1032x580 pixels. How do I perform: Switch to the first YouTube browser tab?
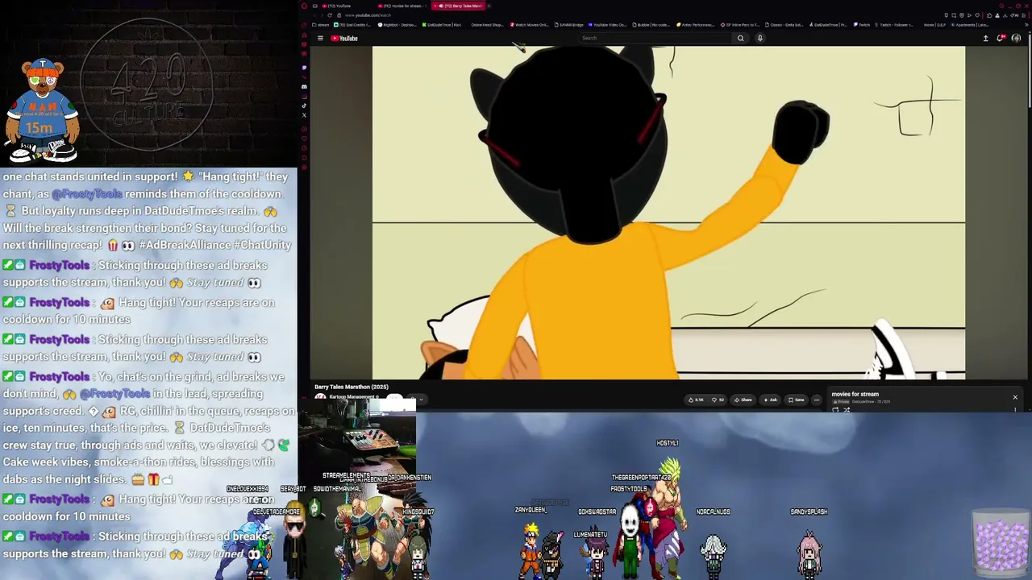pyautogui.click(x=347, y=6)
